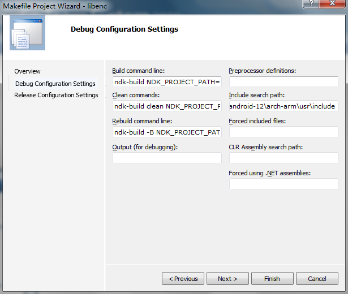Focus the Preprocessor definitions field
The width and height of the screenshot is (348, 294).
(x=283, y=82)
